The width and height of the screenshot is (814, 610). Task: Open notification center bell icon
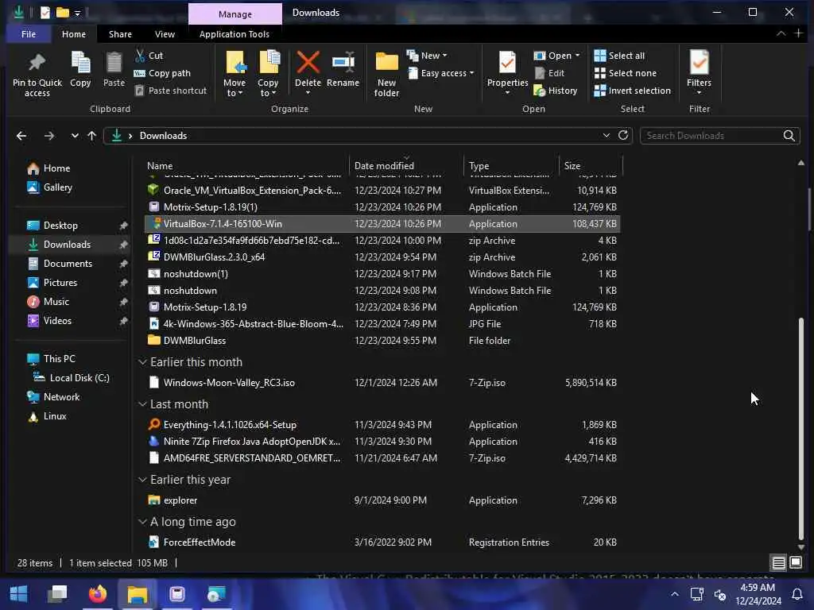coord(797,594)
